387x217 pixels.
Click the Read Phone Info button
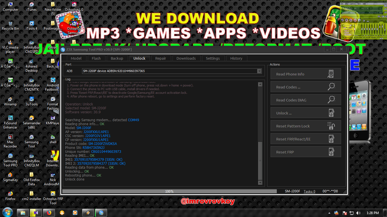pos(306,74)
